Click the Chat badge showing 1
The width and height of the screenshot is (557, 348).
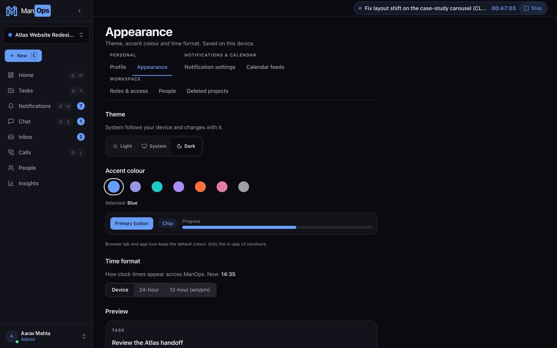[81, 121]
